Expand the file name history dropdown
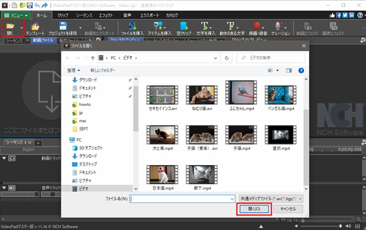This screenshot has width=366, height=230. 232,199
